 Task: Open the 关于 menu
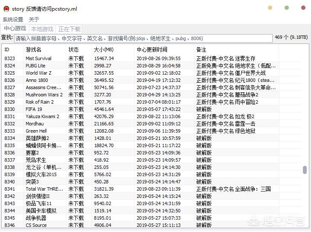point(34,20)
